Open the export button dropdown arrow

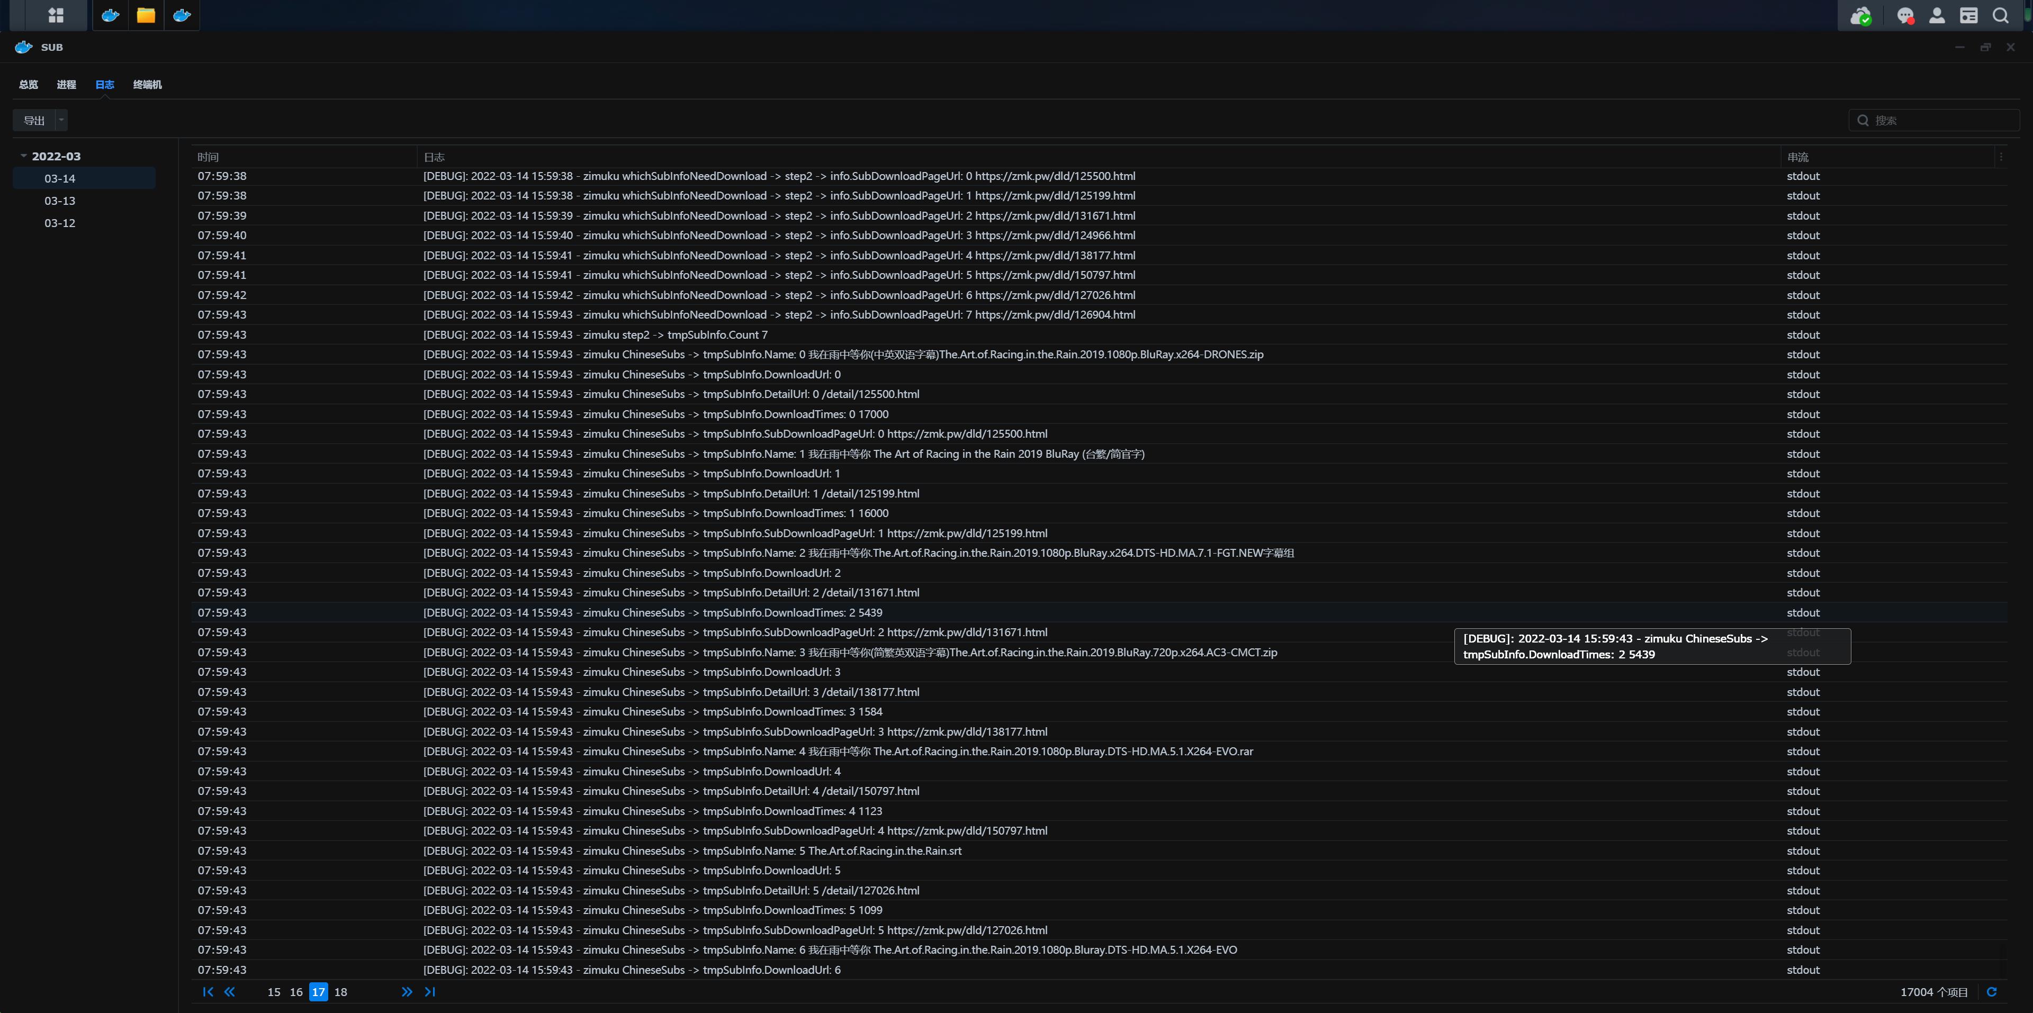[x=61, y=120]
